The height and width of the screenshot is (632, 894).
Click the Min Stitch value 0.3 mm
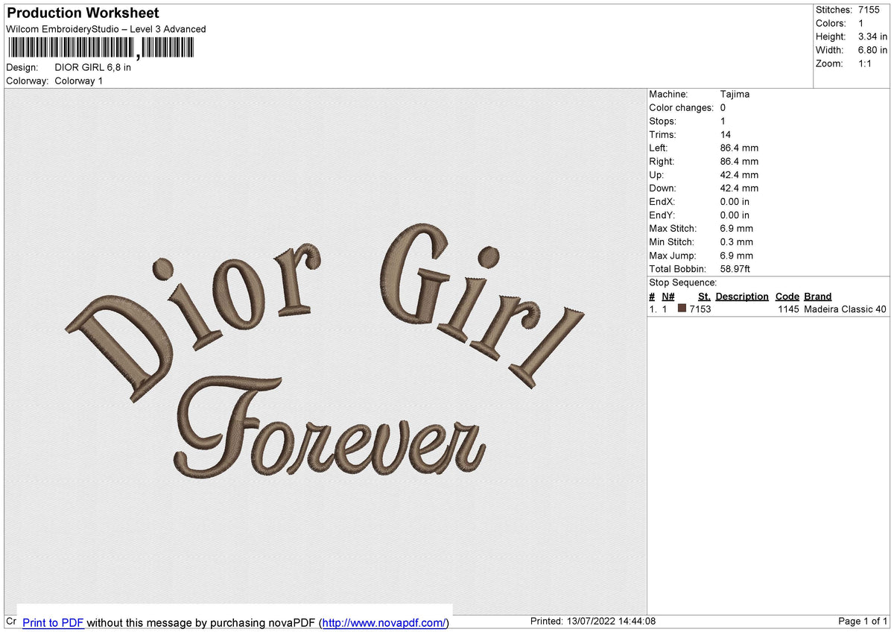[x=737, y=241]
